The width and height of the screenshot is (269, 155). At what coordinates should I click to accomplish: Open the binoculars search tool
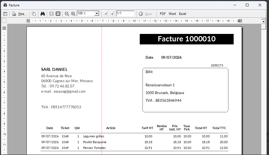43,14
